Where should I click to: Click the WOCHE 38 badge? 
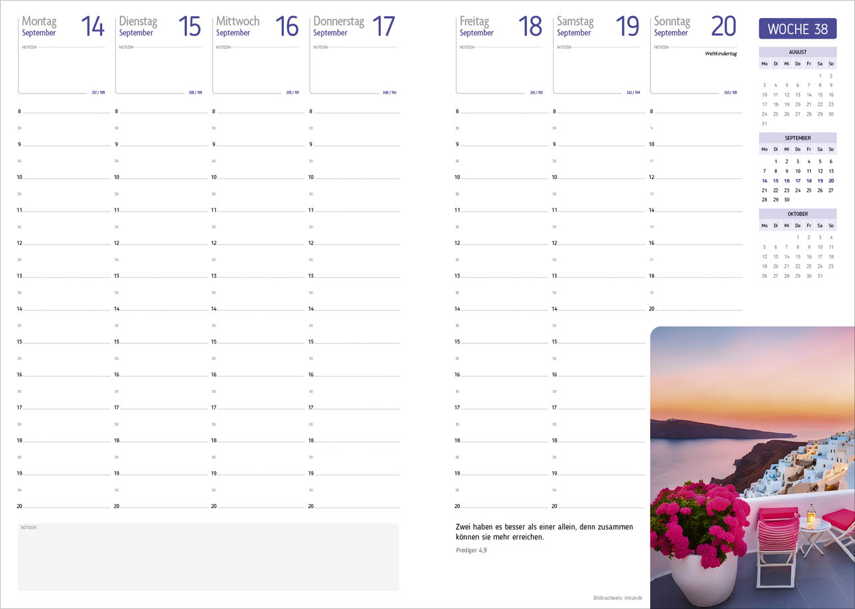798,29
